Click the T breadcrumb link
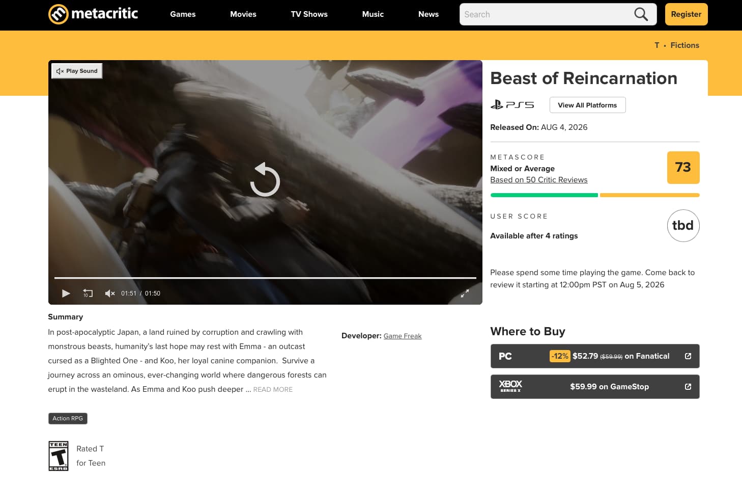 657,45
